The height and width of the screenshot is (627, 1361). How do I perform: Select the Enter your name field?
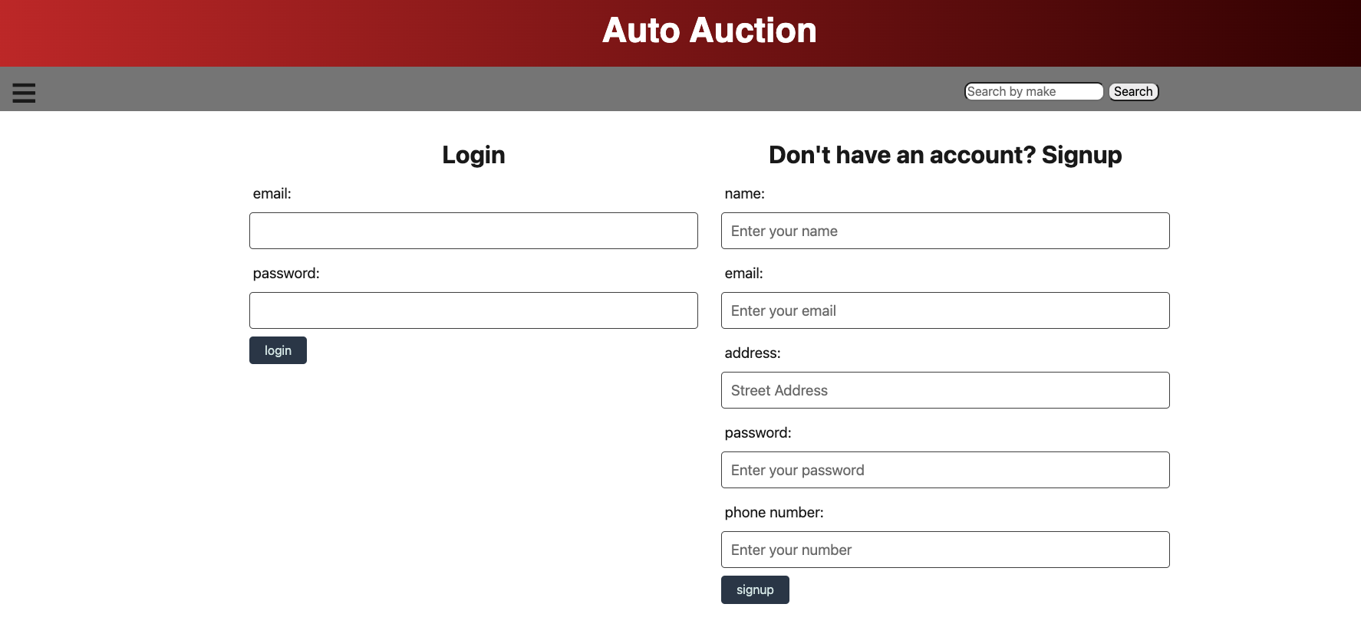945,230
